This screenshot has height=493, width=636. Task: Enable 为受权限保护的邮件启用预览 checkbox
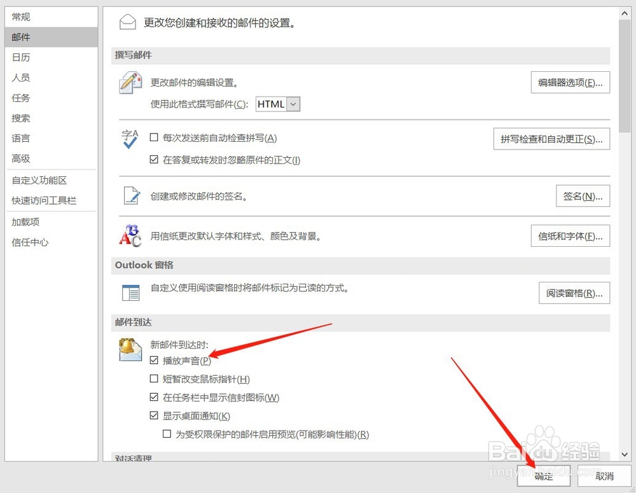pyautogui.click(x=167, y=434)
